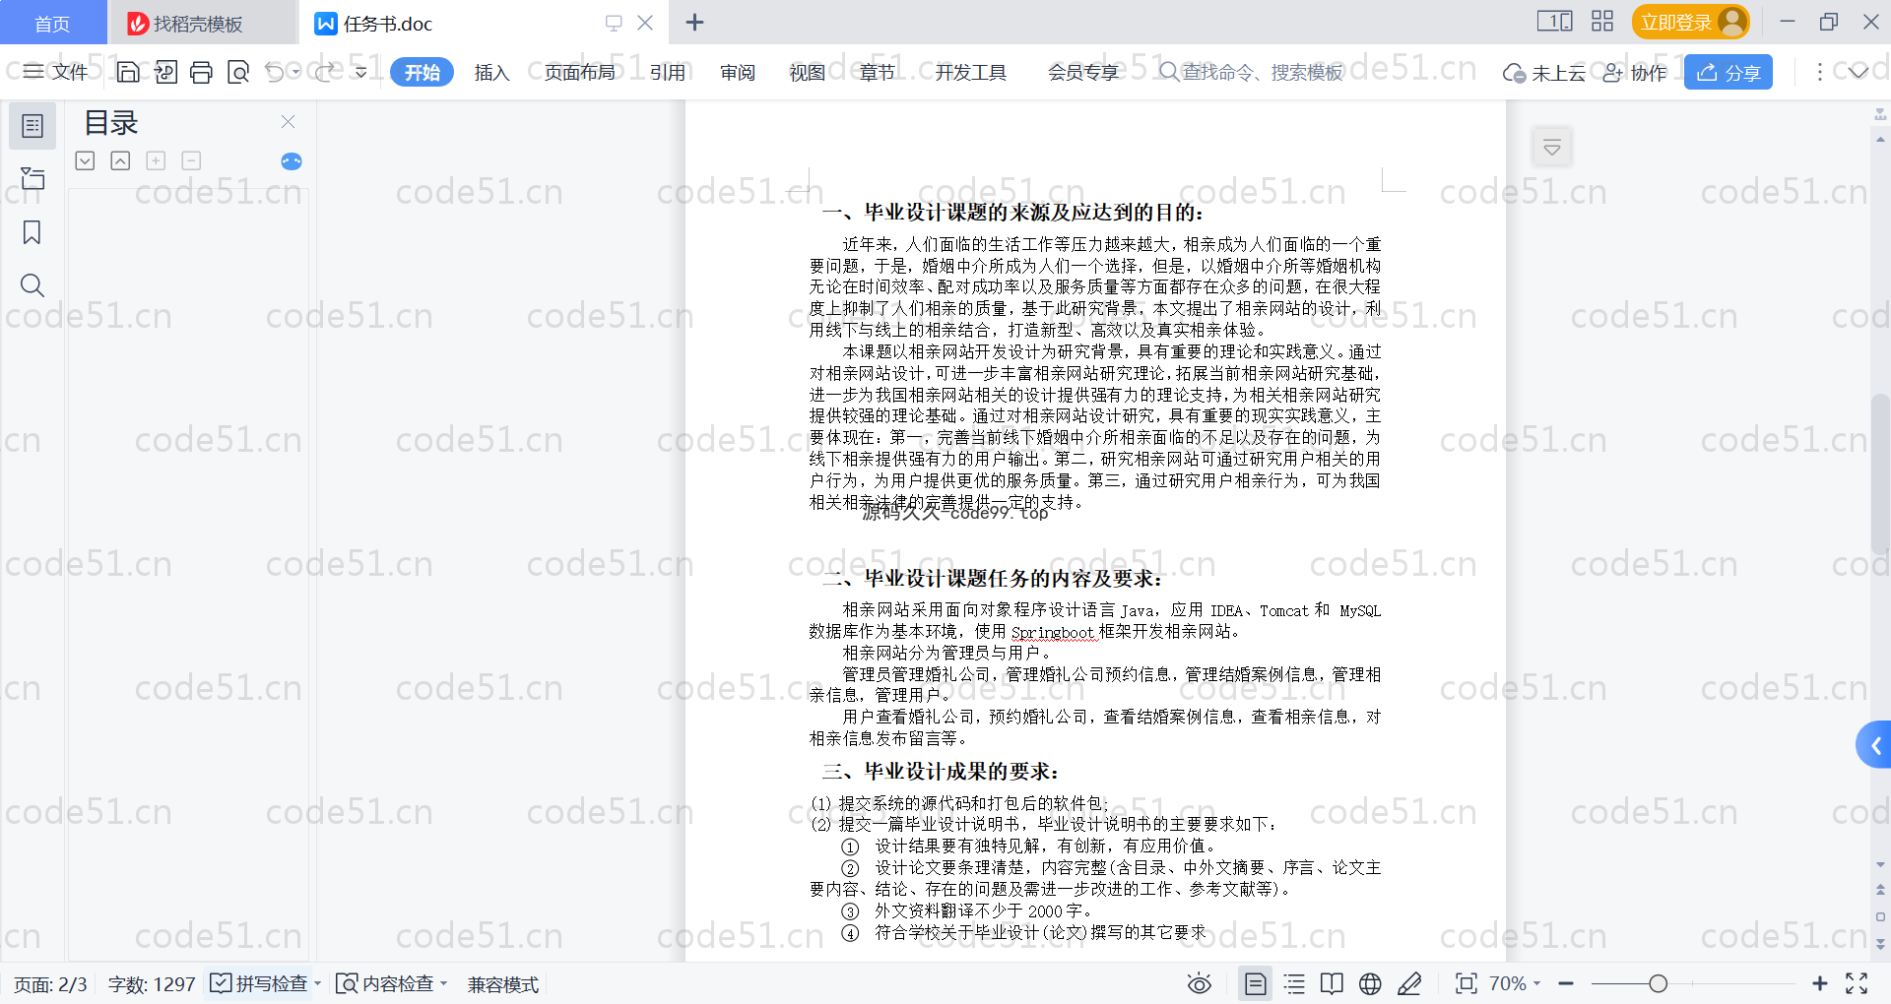Open the 文件 menu
1891x1004 pixels.
pyautogui.click(x=56, y=72)
